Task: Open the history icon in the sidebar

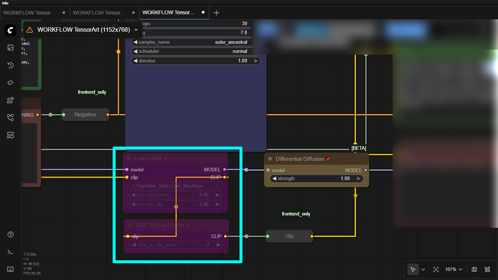Action: point(10,65)
